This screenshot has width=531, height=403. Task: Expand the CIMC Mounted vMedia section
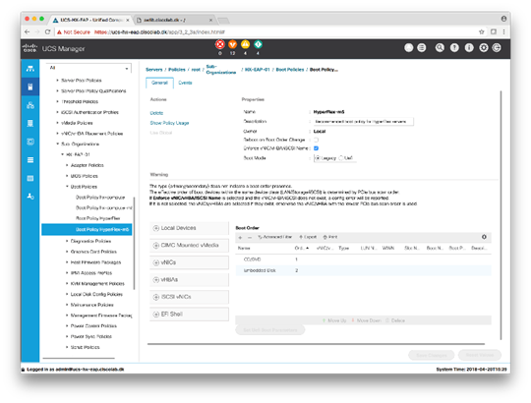(189, 246)
